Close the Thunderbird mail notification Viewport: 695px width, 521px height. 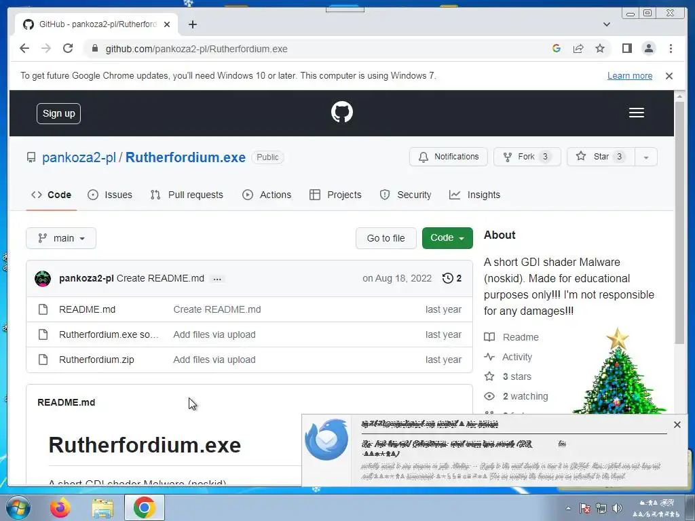(677, 425)
